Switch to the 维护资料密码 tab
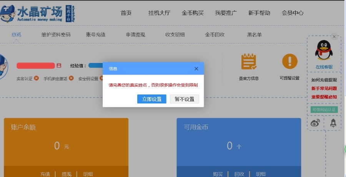The width and height of the screenshot is (346, 177). (x=56, y=35)
